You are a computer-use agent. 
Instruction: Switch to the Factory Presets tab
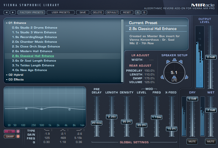click(x=31, y=12)
